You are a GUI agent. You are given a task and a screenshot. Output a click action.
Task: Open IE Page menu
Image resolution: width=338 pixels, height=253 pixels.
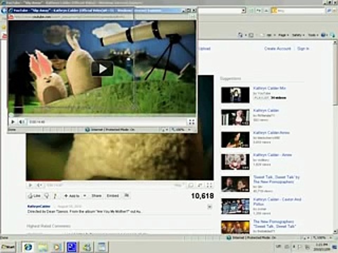283,35
